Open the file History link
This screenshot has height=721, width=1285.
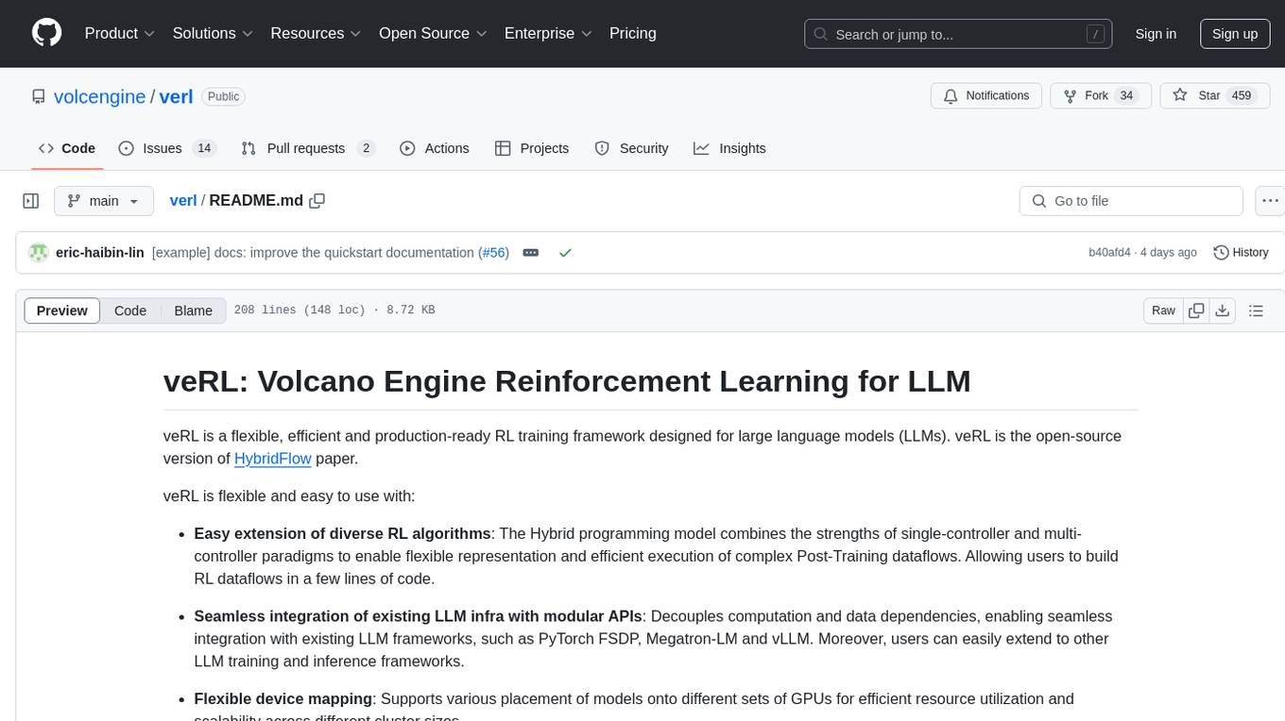click(1241, 253)
